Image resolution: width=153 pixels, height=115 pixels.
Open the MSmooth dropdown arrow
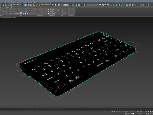click(55, 9)
